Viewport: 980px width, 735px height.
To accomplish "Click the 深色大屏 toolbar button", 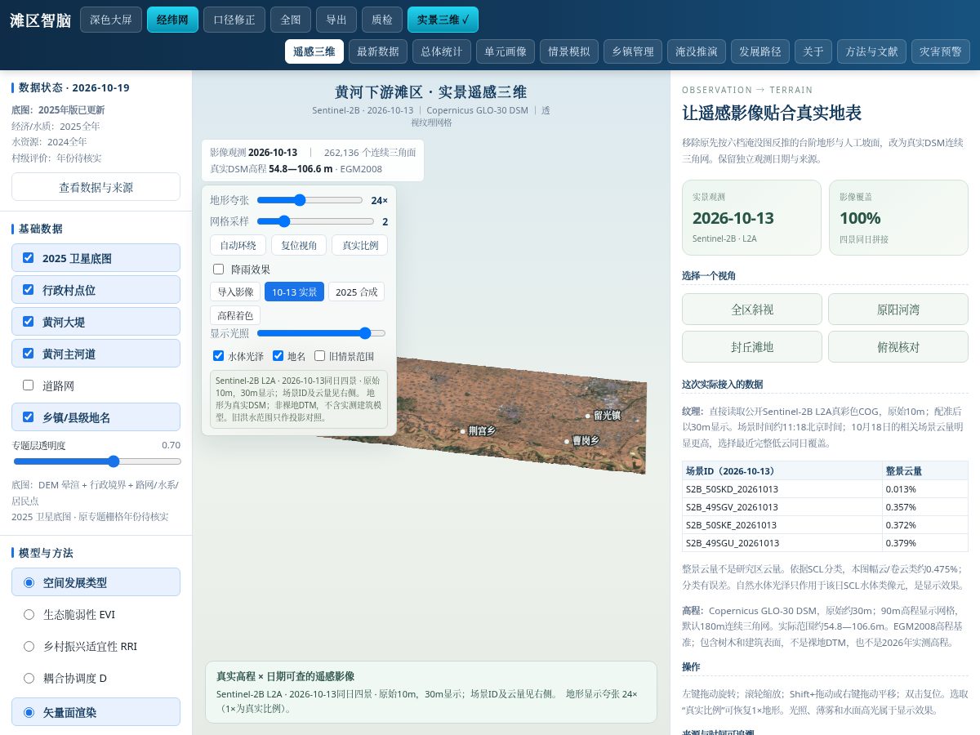I will pos(111,20).
